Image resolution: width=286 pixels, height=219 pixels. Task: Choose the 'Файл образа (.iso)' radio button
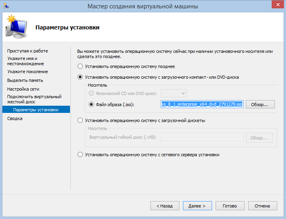91,105
